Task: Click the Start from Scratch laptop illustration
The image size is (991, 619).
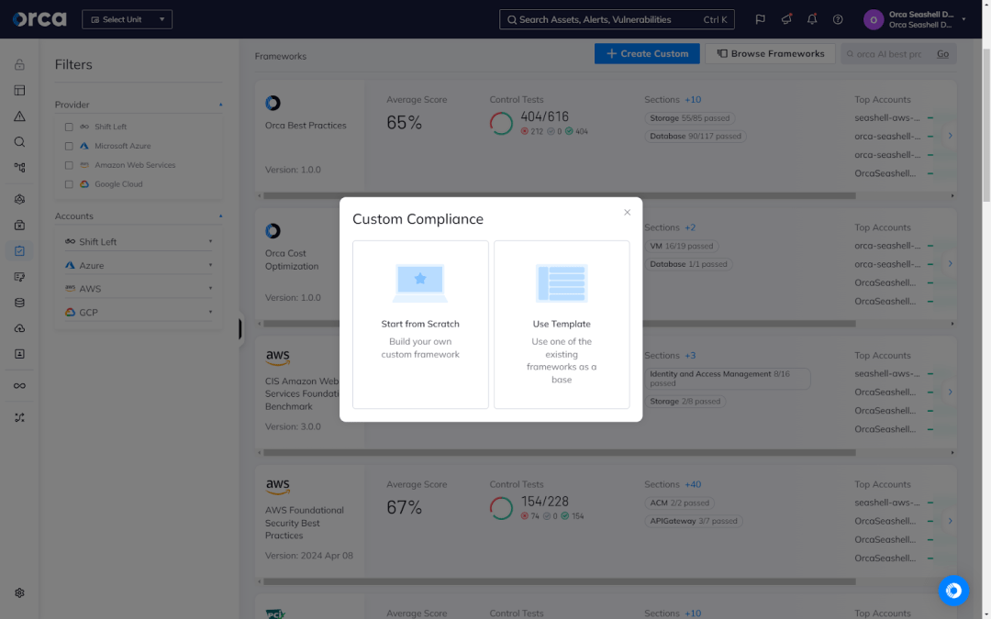Action: tap(420, 283)
